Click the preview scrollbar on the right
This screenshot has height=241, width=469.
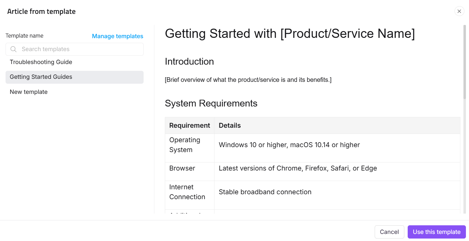pos(464,62)
